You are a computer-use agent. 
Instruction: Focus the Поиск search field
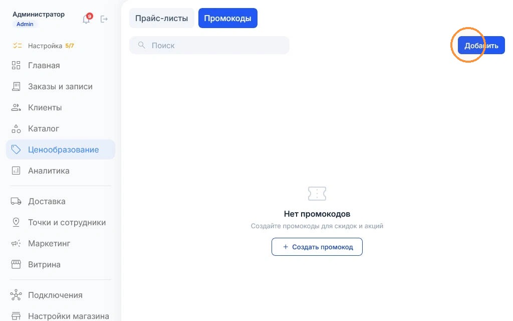pyautogui.click(x=209, y=45)
